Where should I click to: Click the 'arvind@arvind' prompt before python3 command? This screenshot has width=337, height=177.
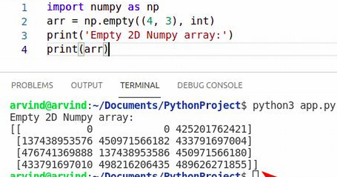click(x=48, y=106)
